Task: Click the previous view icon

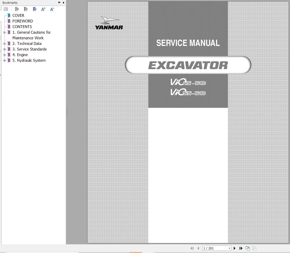Action: [x=248, y=248]
